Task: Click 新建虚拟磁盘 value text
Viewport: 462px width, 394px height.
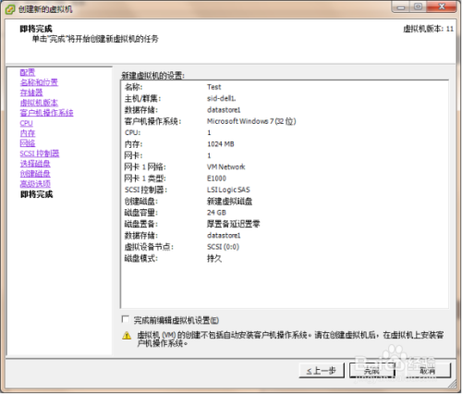Action: click(229, 202)
